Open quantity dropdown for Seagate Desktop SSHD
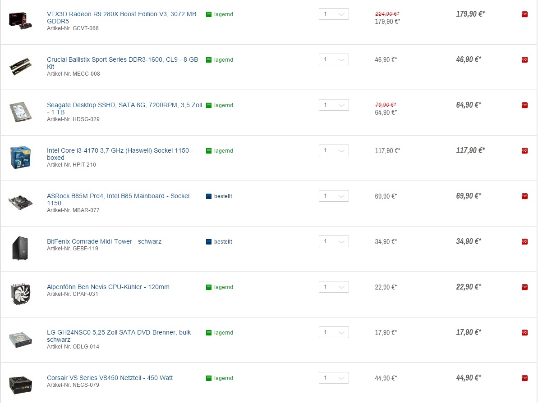Viewport: 538px width, 403px height. (334, 105)
